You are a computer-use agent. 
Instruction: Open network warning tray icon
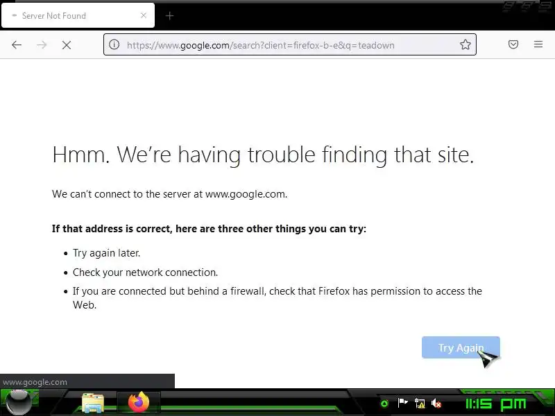coord(420,404)
